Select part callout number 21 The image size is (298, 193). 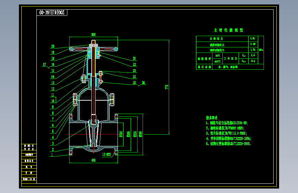point(134,58)
